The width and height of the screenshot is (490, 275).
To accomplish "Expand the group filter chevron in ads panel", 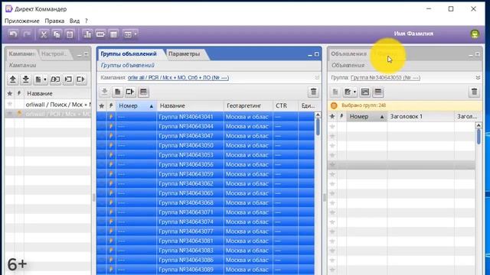I will click(x=478, y=77).
